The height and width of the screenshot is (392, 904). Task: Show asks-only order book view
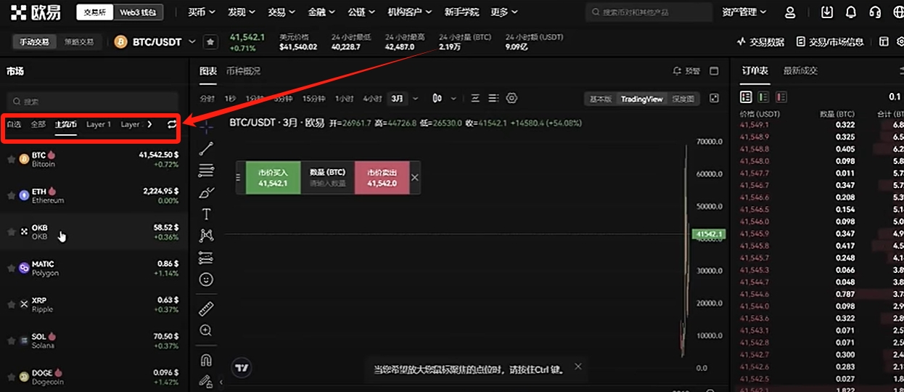781,97
